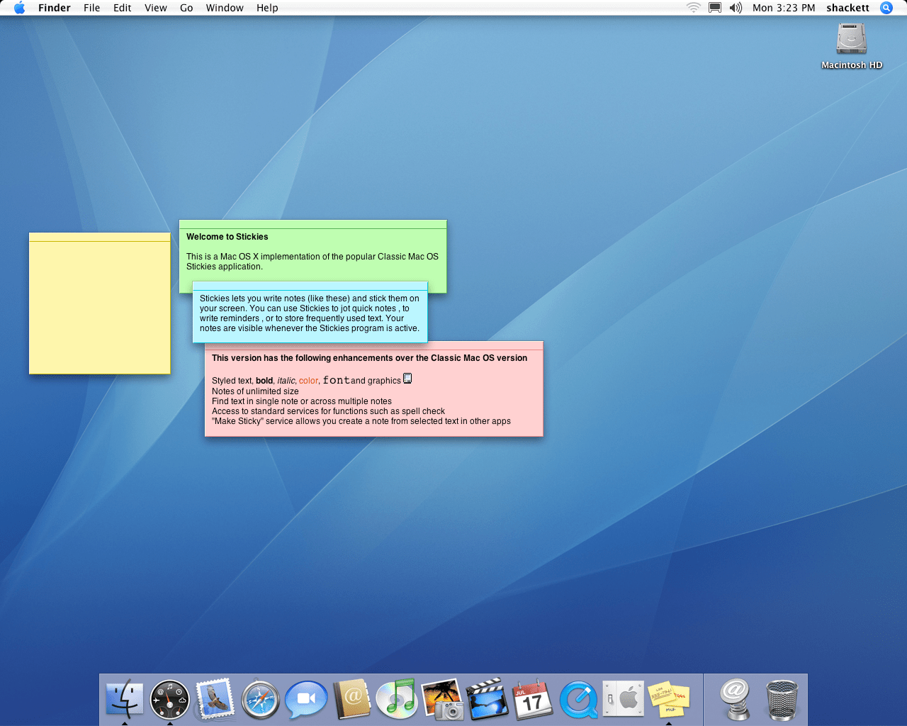The height and width of the screenshot is (726, 907).
Task: Launch QuickTime Player from the Dock
Action: pyautogui.click(x=578, y=700)
